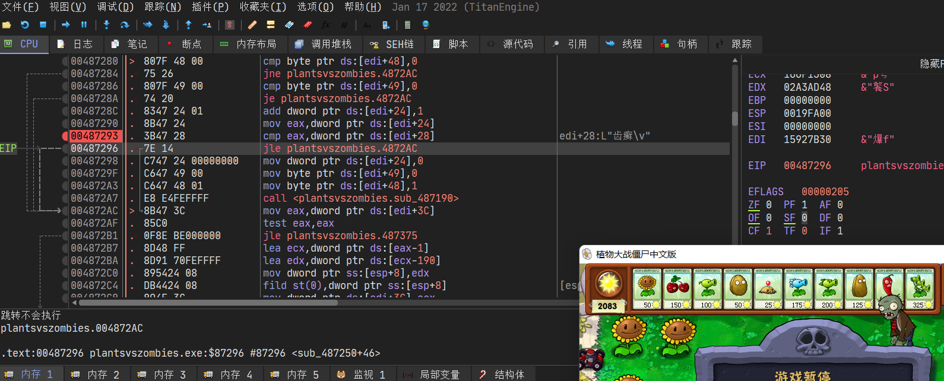Select the EIP register value 00487296

pyautogui.click(x=807, y=166)
